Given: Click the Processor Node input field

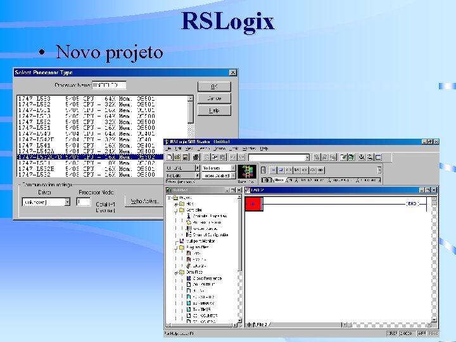Looking at the screenshot, I should click(x=84, y=201).
